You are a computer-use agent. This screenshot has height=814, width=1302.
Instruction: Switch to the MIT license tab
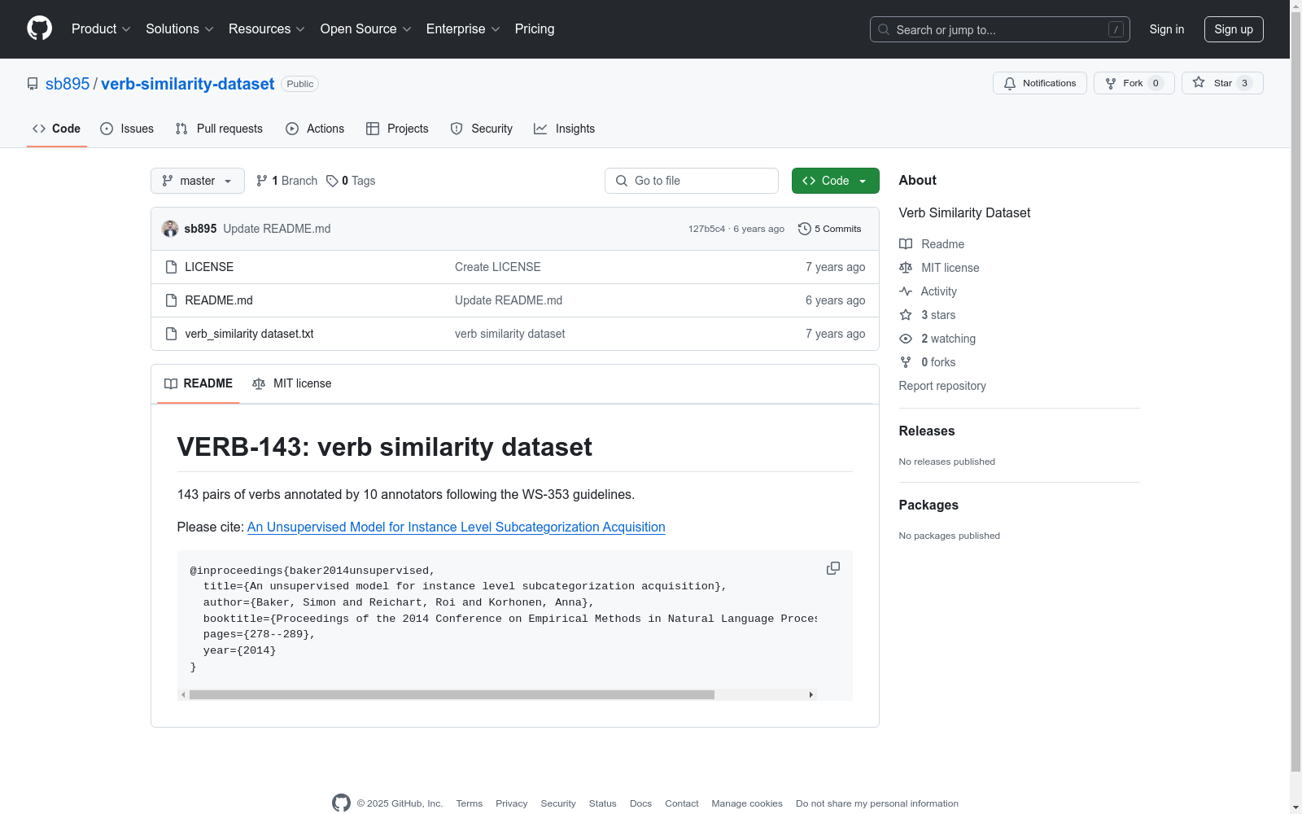tap(292, 383)
